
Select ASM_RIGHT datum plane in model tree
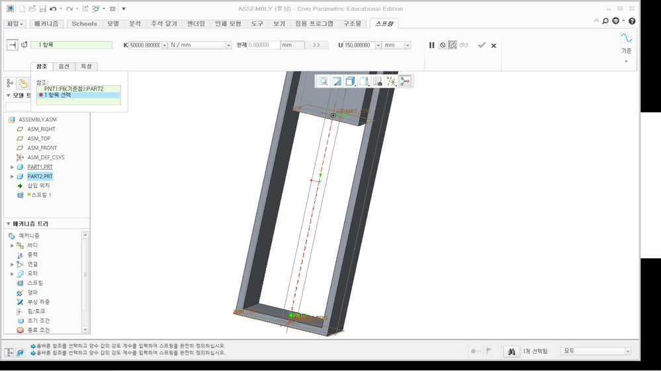[x=41, y=129]
